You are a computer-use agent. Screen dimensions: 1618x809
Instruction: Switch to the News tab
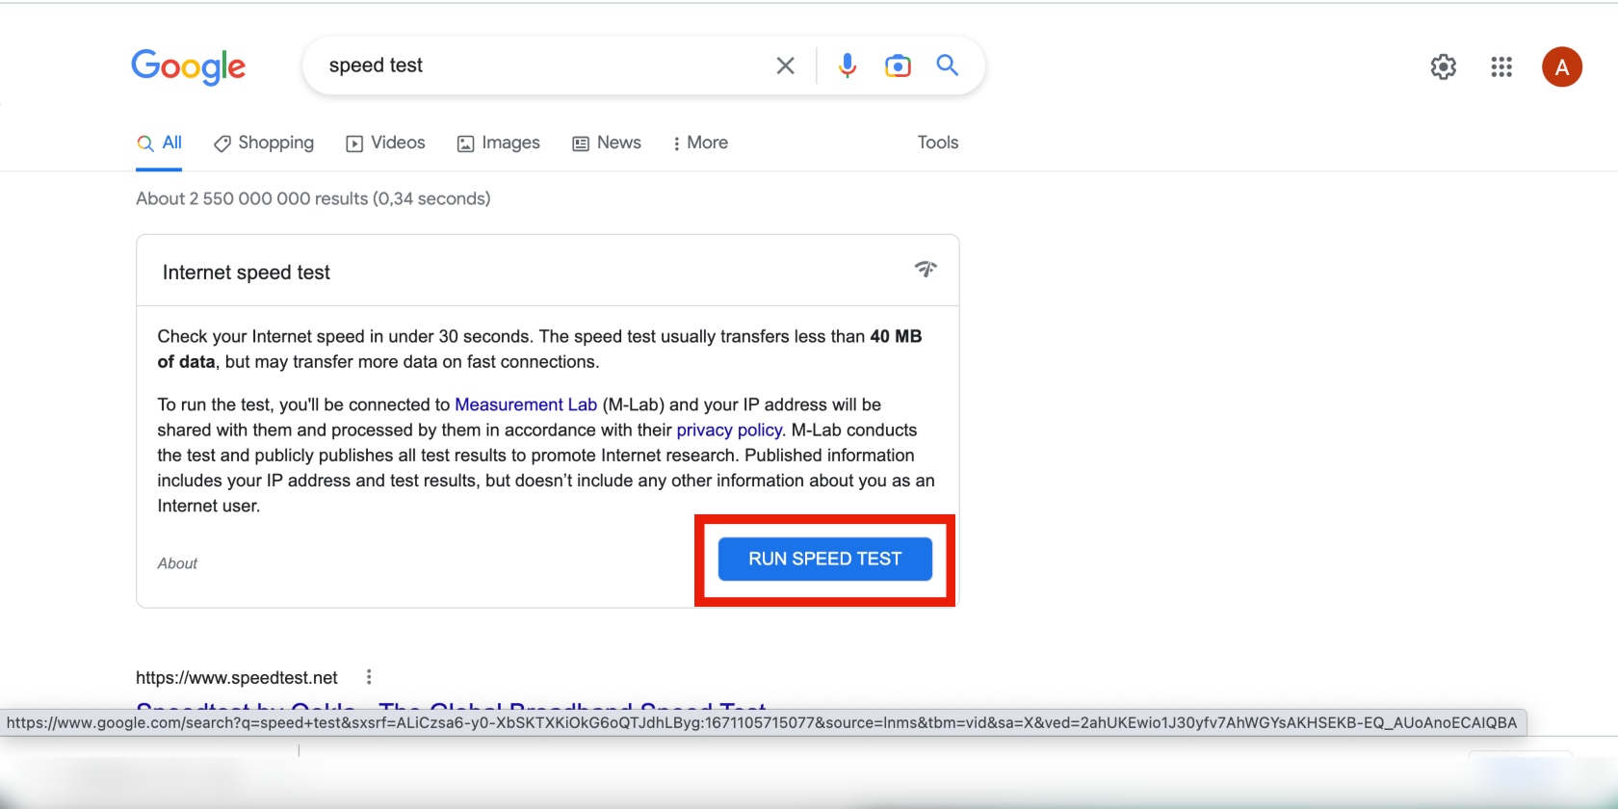[x=607, y=143]
